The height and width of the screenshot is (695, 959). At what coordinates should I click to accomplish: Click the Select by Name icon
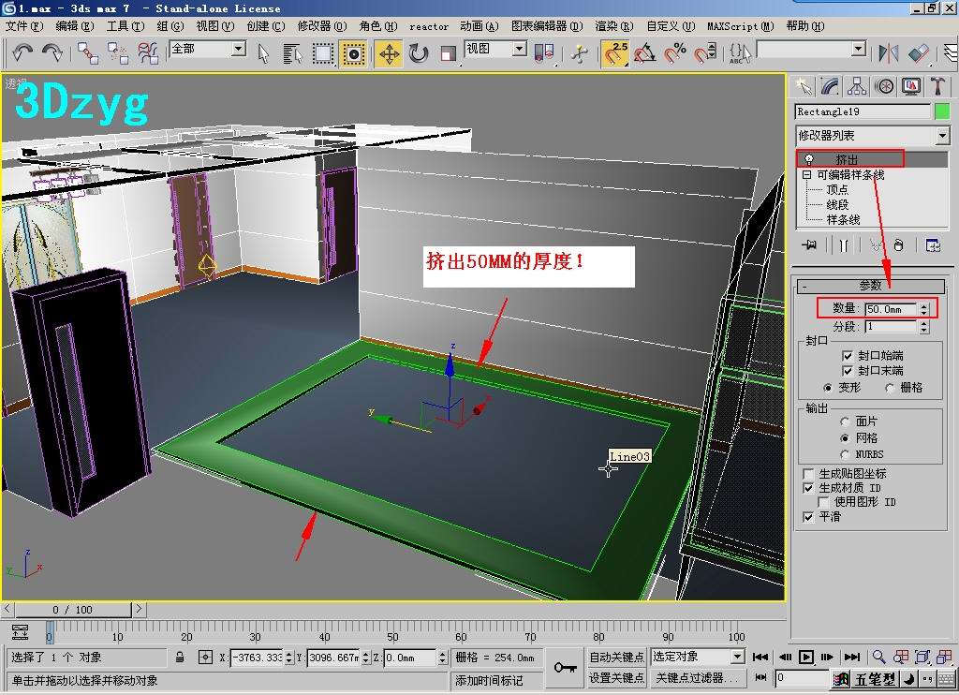pyautogui.click(x=291, y=52)
